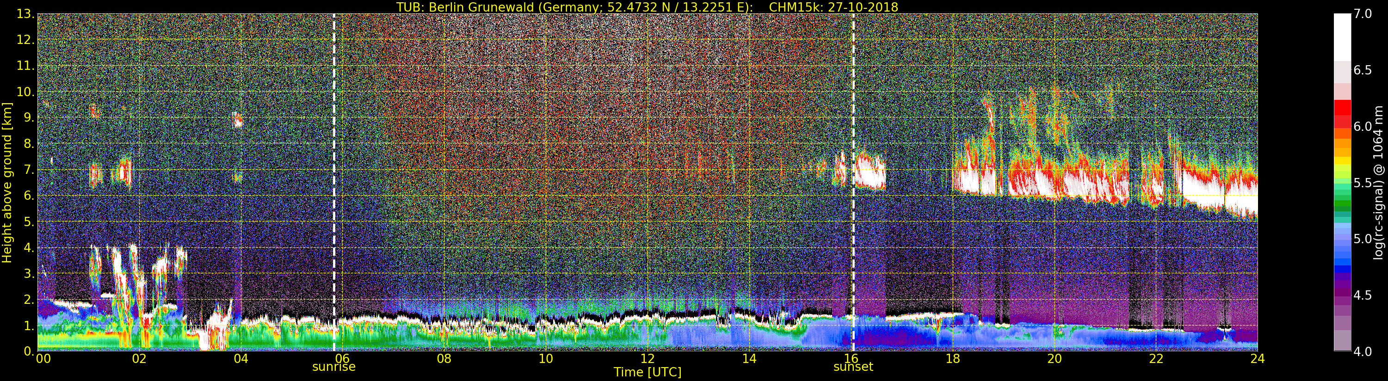Pick the white top segment of the colorbar
1388x381 pixels.
(x=1342, y=37)
